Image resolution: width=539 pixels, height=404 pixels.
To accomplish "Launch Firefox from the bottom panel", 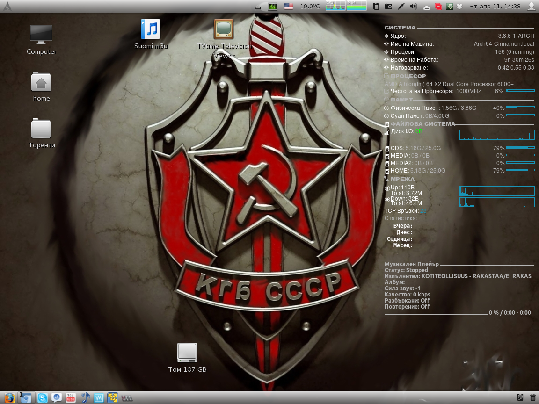I will pyautogui.click(x=10, y=398).
